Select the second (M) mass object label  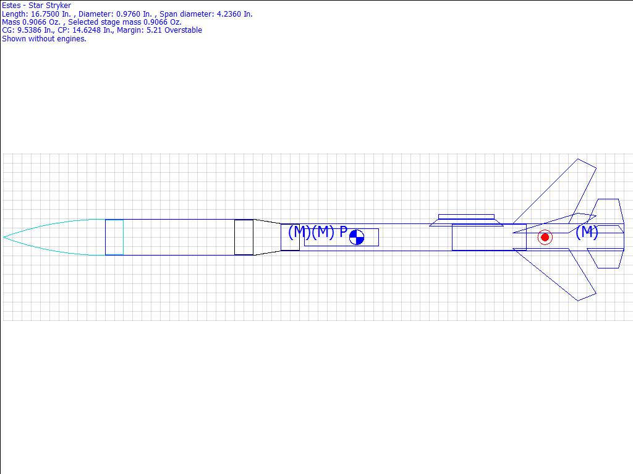(x=323, y=232)
